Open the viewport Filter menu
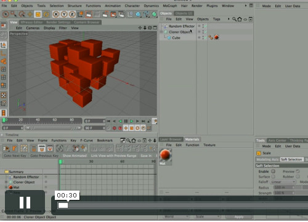Image resolution: width=308 pixels, height=222 pixels. (63, 28)
